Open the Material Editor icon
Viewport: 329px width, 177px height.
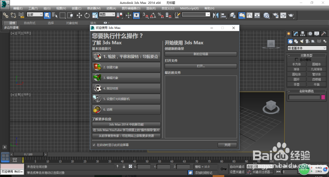tap(266, 15)
